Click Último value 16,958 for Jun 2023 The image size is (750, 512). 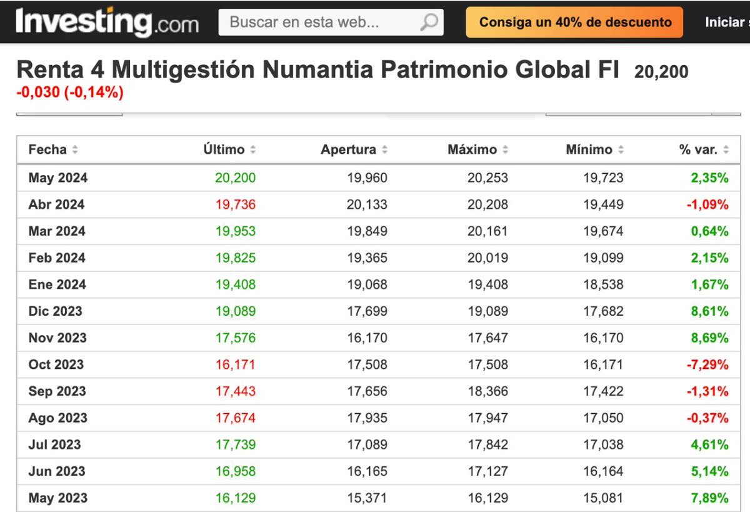tap(235, 471)
